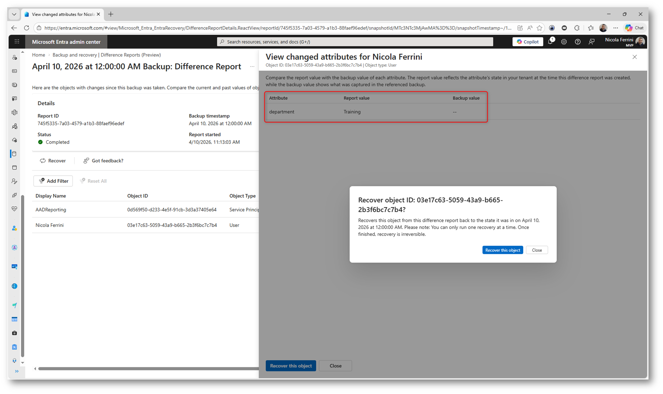Click the Recover toolbar command
Screen dimensions: 663x394
53,160
